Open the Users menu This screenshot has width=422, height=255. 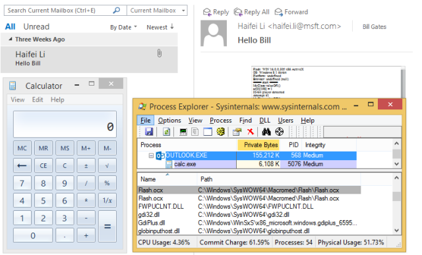coord(286,120)
